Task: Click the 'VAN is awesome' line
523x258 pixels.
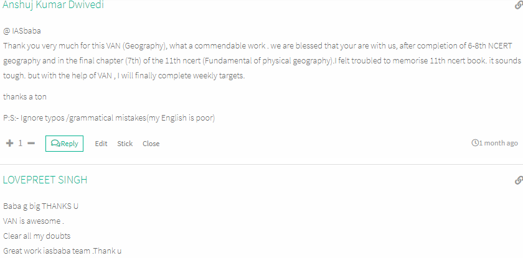Action: (x=34, y=221)
